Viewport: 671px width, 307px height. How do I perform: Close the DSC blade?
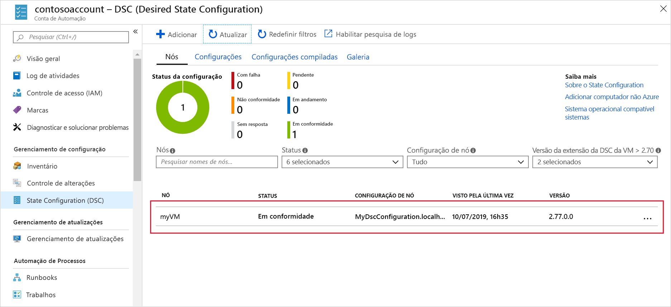coord(663,9)
